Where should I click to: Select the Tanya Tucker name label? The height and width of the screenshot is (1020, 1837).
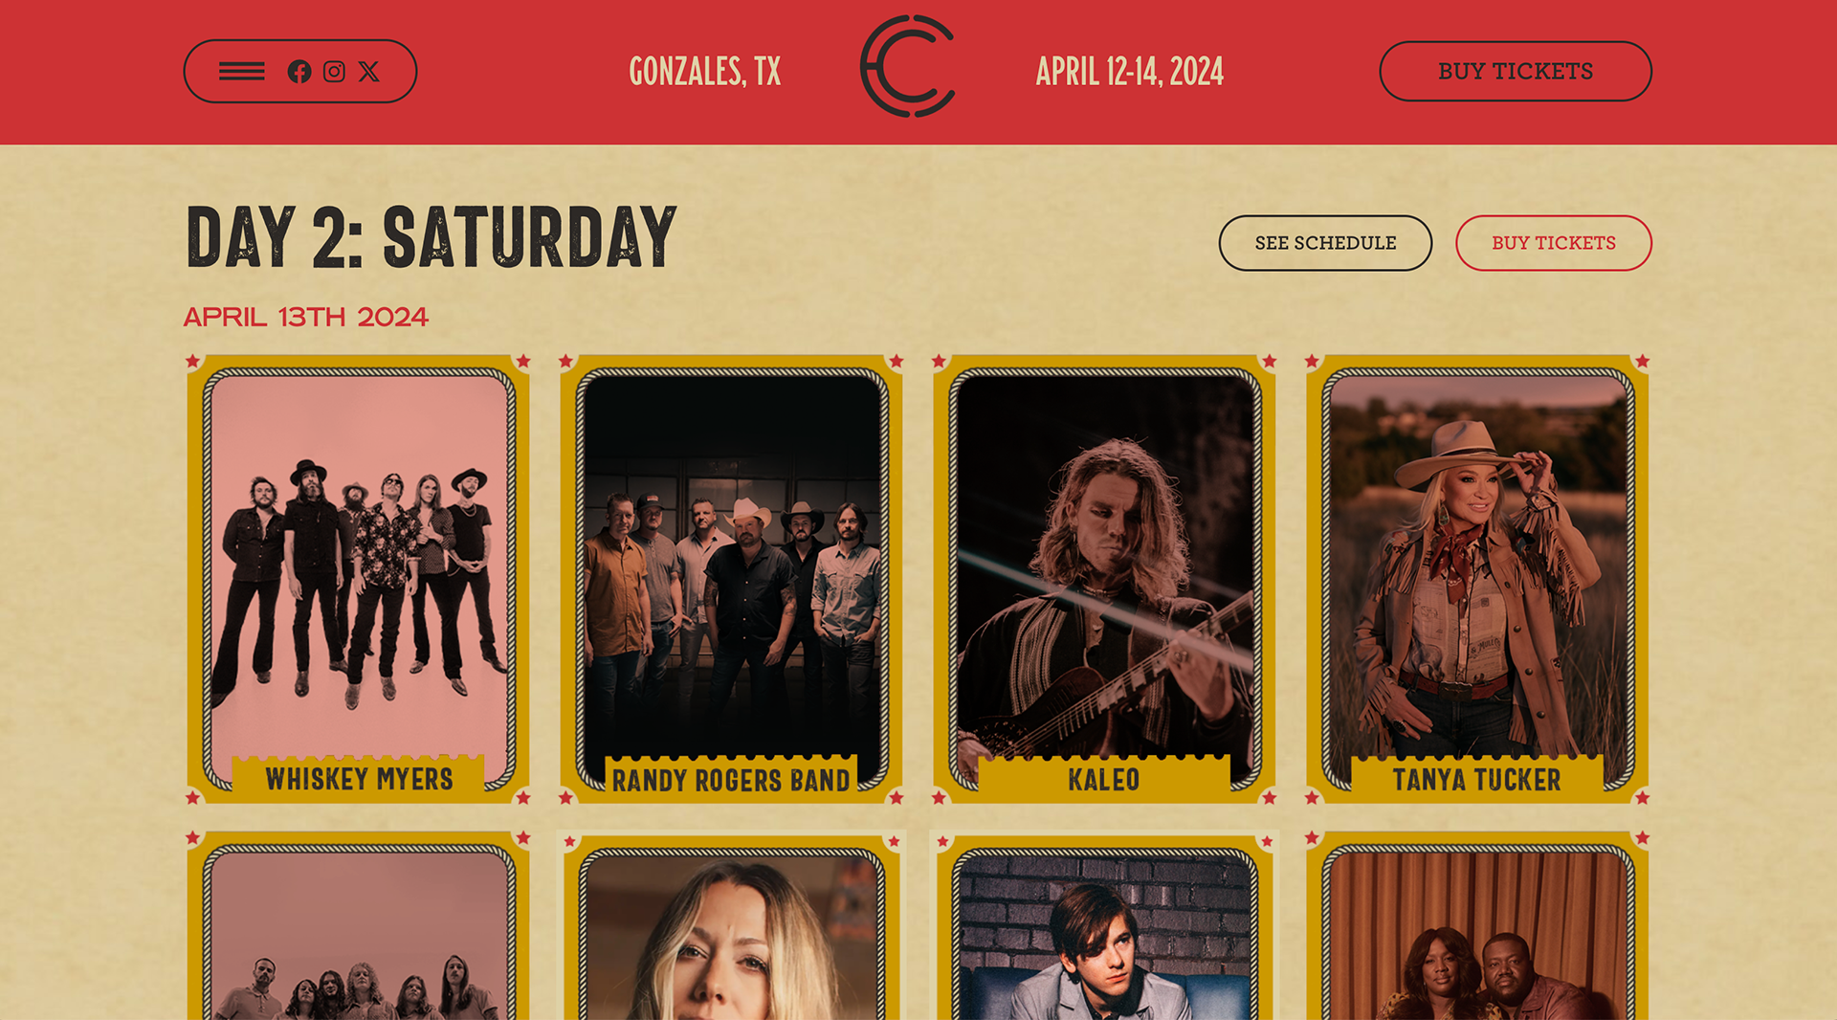tap(1476, 780)
